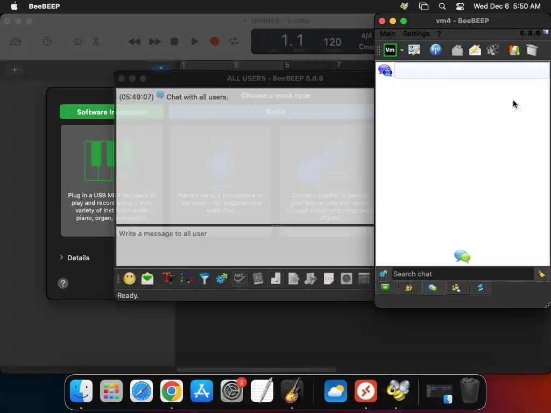Click the envelope with pencil icon
This screenshot has height=413, width=551.
(475, 50)
